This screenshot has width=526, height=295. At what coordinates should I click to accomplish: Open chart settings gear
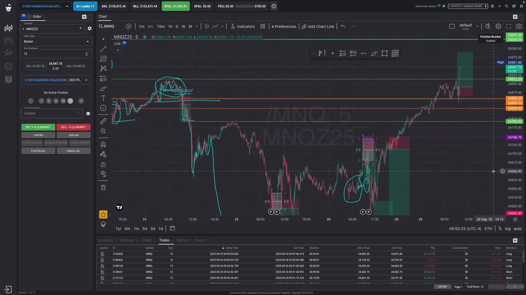click(x=498, y=26)
